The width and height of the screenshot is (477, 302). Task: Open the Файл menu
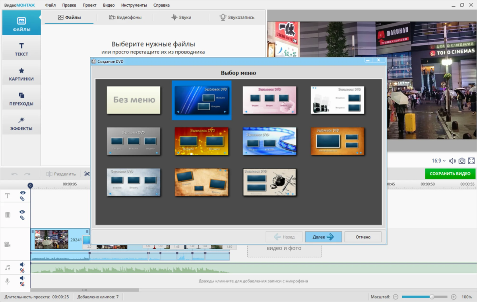[x=50, y=5]
